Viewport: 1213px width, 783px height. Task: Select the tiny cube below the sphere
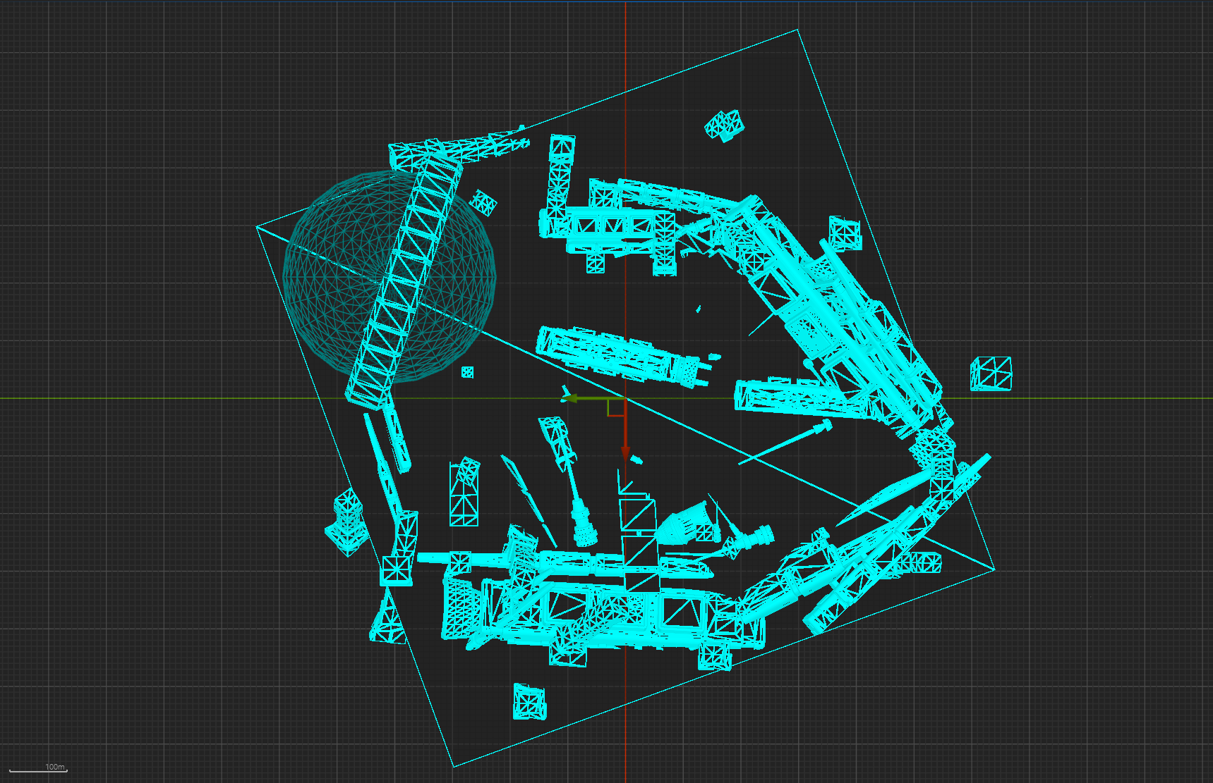(x=467, y=372)
